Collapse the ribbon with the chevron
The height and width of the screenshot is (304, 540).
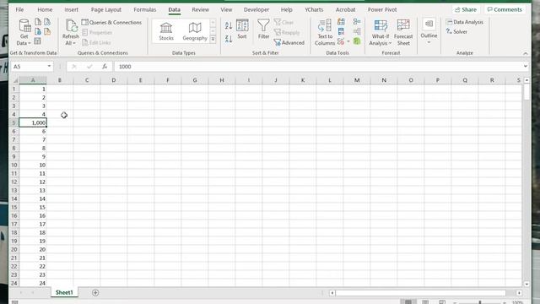click(525, 53)
